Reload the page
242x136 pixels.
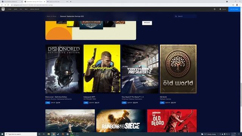pyautogui.click(x=8, y=5)
